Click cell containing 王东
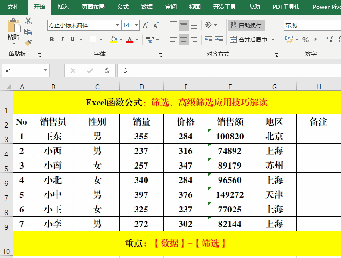The width and height of the screenshot is (341, 258). [53, 136]
